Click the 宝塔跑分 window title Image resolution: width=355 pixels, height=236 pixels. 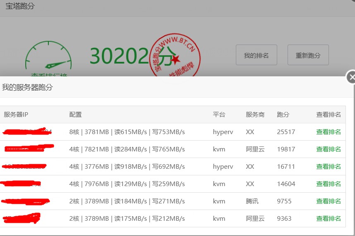[20, 6]
